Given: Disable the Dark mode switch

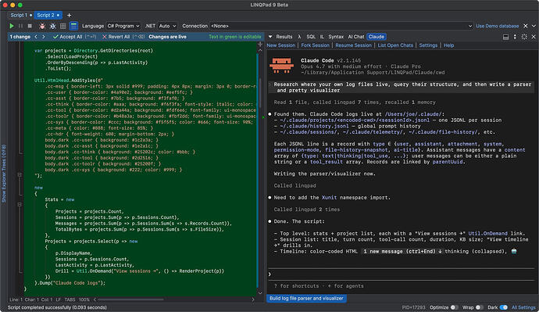Looking at the screenshot, I should point(504,307).
